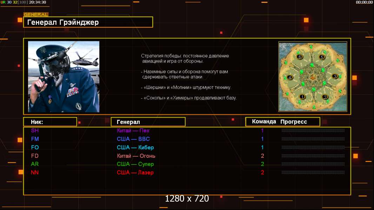Select player nickname "AR"
The height and width of the screenshot is (210, 374).
[35, 164]
